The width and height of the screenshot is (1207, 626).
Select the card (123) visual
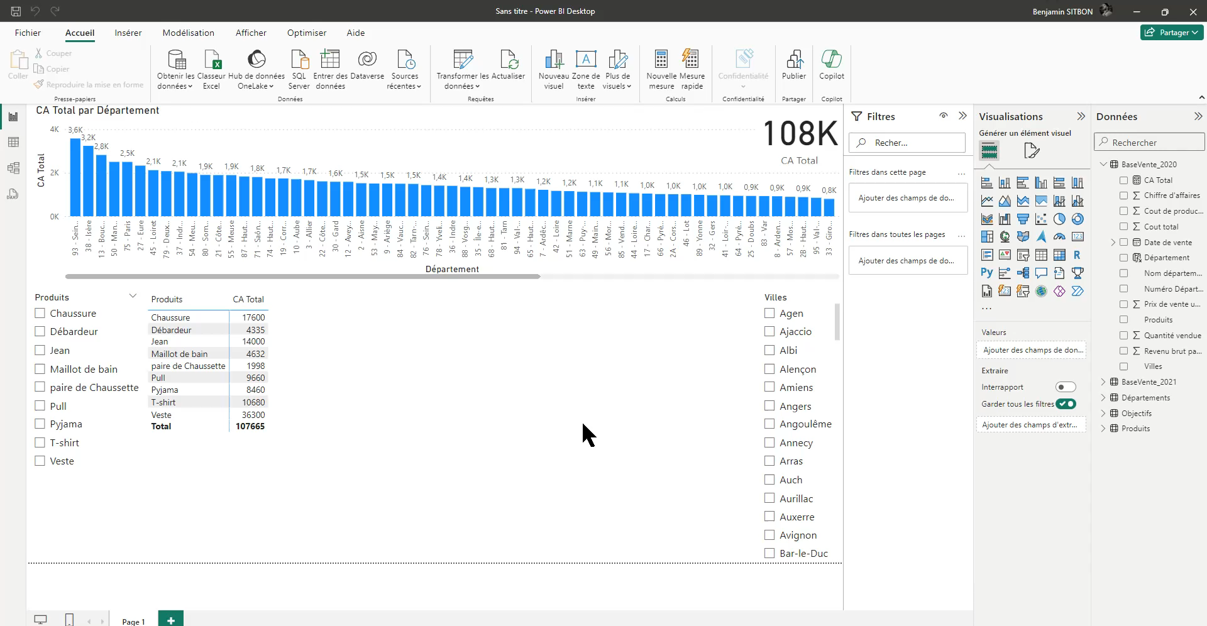(x=1077, y=237)
